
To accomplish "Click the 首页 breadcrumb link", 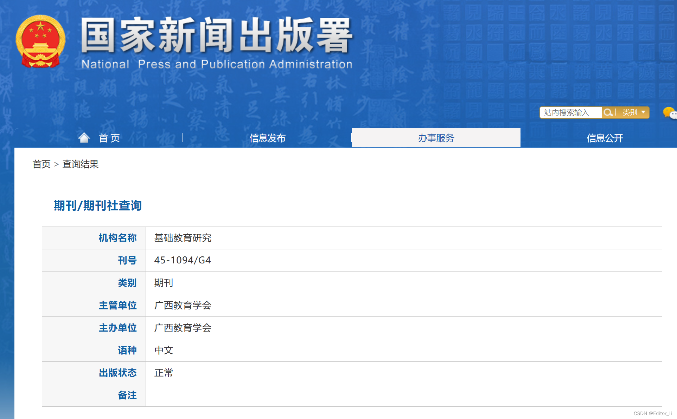I will (41, 164).
